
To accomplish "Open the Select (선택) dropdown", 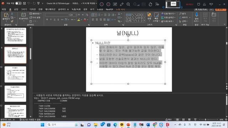I will [x=183, y=21].
